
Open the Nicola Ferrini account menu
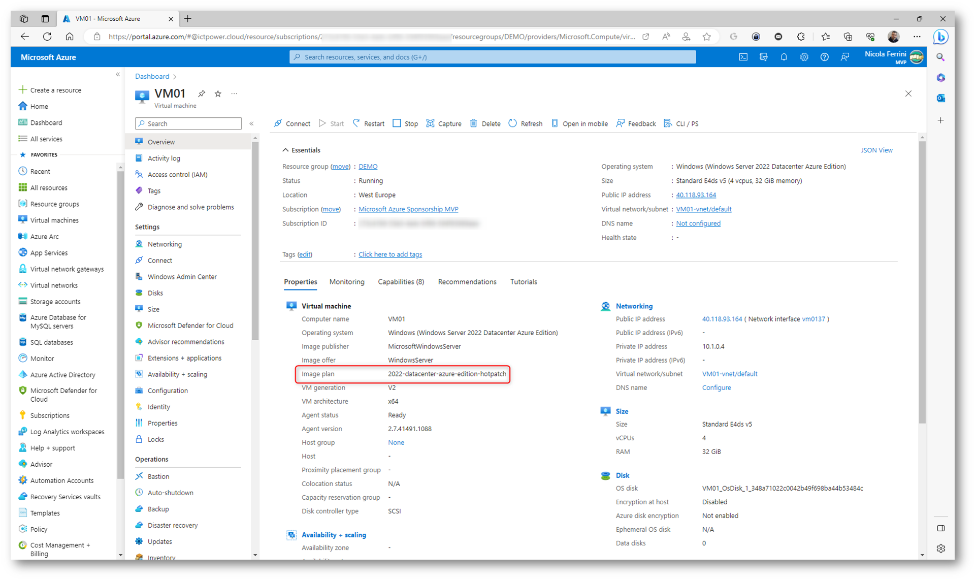click(x=894, y=57)
